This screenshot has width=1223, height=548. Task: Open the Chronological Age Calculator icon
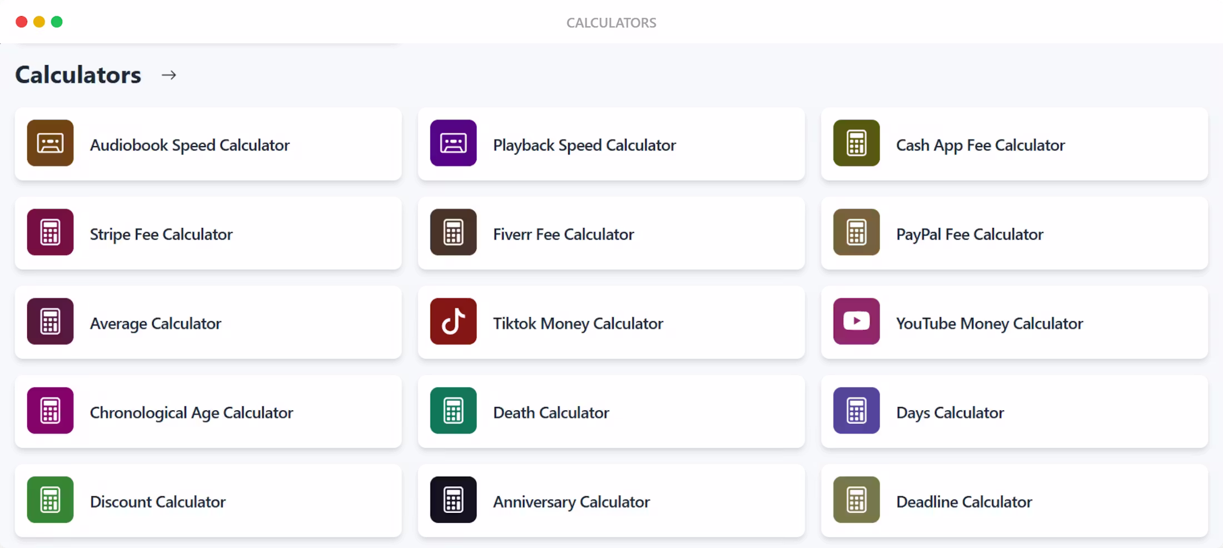49,411
